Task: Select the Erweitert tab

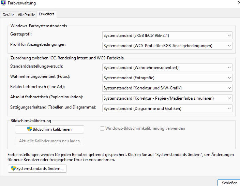Action: [46, 14]
